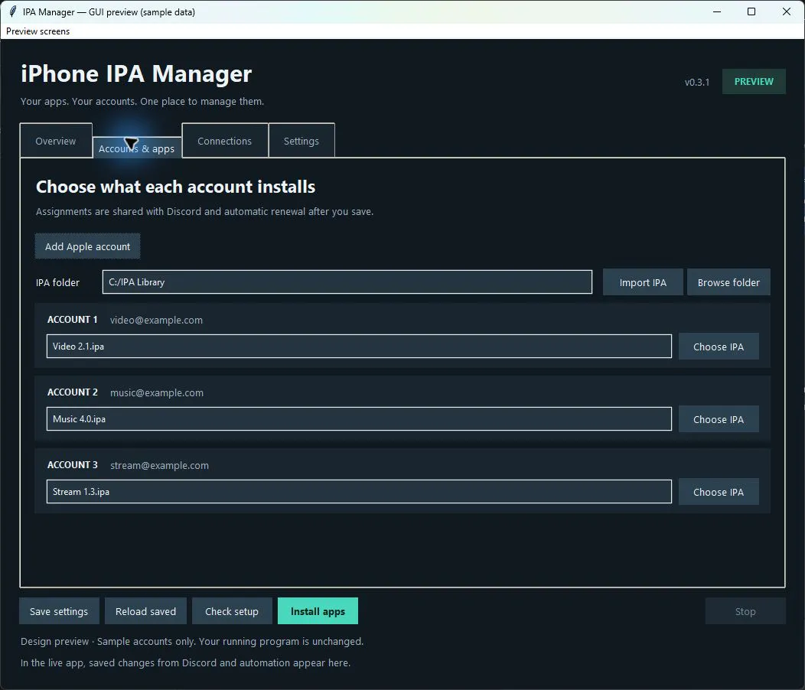Image resolution: width=805 pixels, height=690 pixels.
Task: Go to the Settings tab
Action: (301, 141)
